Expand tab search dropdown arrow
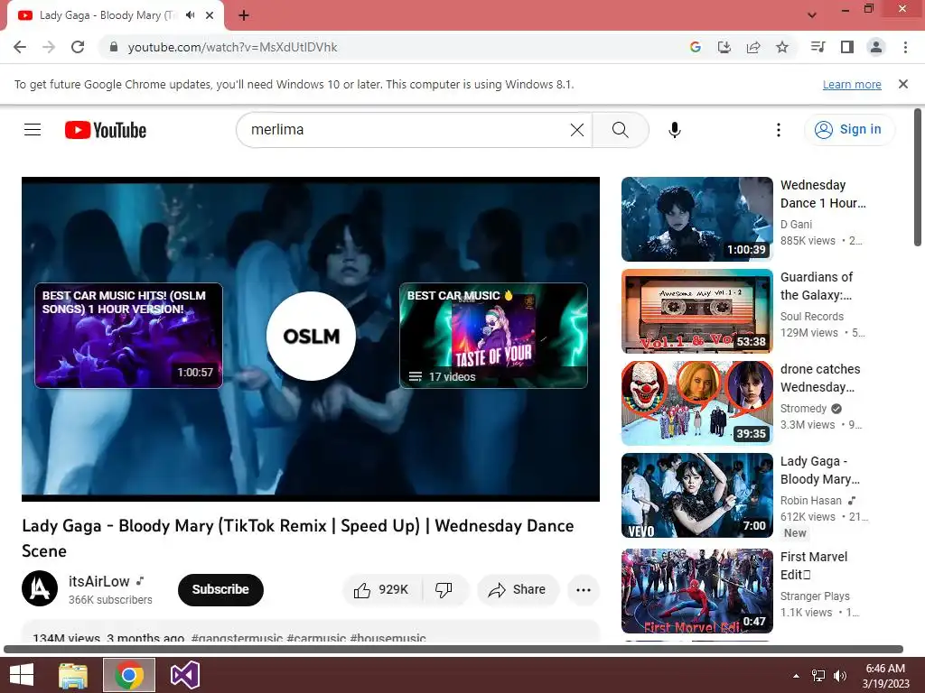The width and height of the screenshot is (925, 693). pyautogui.click(x=812, y=15)
